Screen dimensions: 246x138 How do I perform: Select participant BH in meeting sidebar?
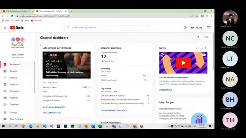coord(230,100)
